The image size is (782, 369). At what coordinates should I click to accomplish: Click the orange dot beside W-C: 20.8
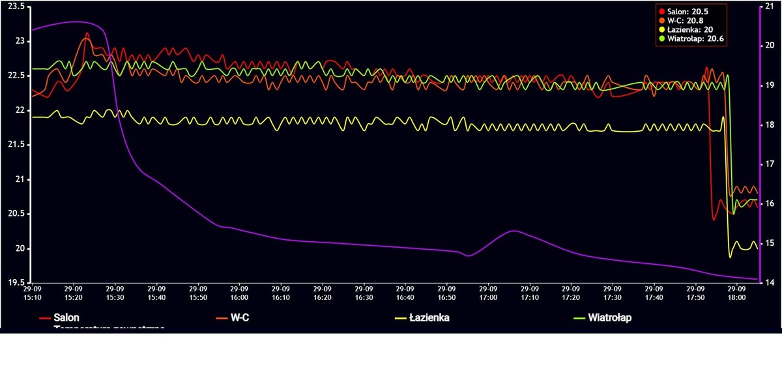662,21
